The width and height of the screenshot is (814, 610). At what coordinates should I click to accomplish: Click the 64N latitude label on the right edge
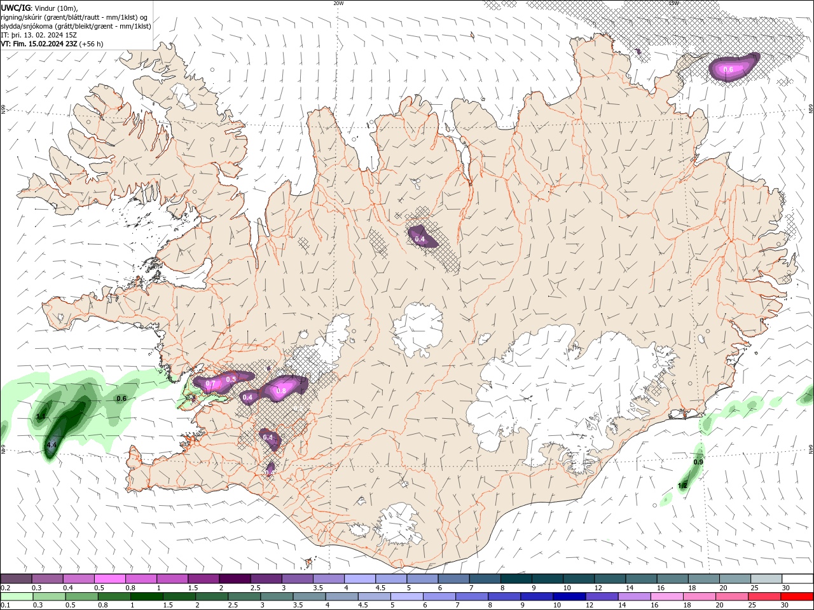[x=811, y=449]
